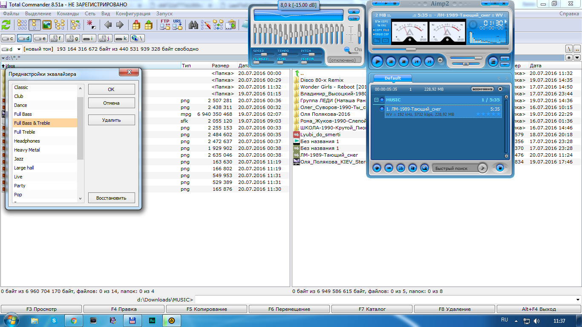Click the synchronize directories icon
Viewport: 582px width, 327px height.
coord(218,25)
